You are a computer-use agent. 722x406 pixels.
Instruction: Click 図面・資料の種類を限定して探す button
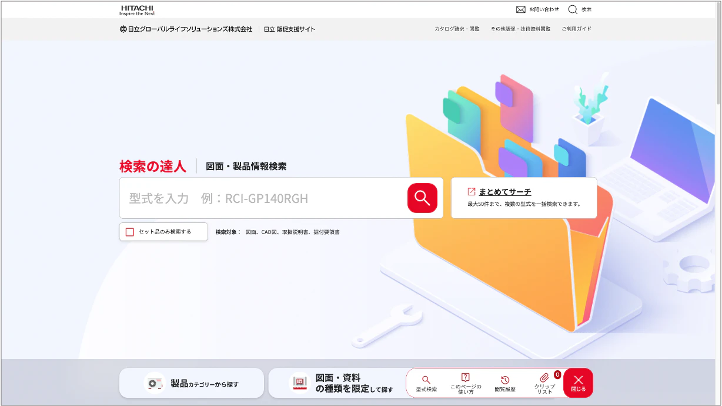(x=338, y=383)
